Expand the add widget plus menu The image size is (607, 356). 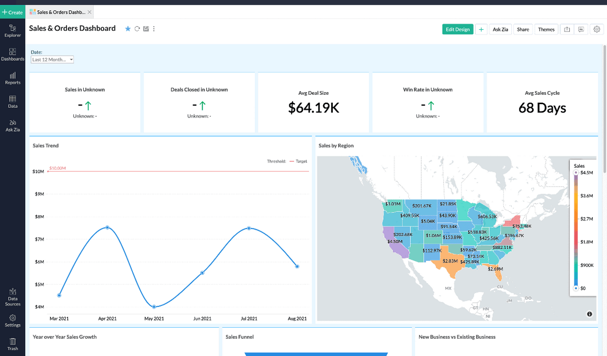coord(481,29)
